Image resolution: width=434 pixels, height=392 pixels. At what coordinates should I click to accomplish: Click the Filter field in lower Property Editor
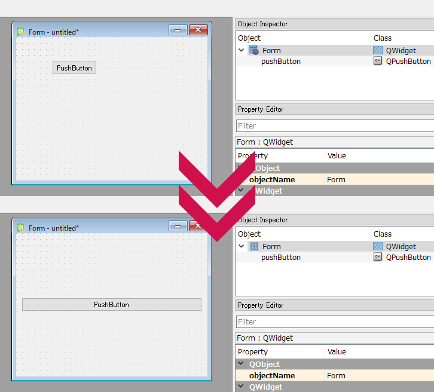[x=335, y=322]
